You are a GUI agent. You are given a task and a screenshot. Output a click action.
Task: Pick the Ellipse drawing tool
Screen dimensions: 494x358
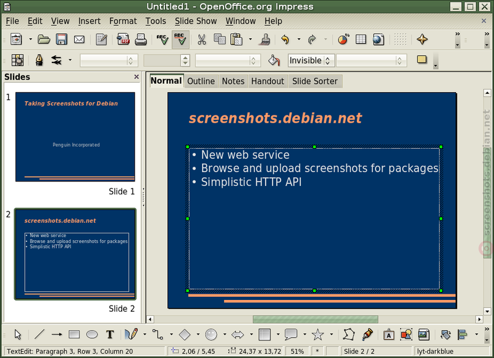(x=92, y=334)
